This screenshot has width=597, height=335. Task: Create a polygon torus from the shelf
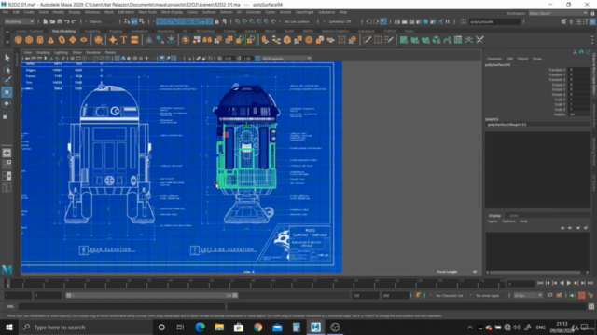pos(62,40)
